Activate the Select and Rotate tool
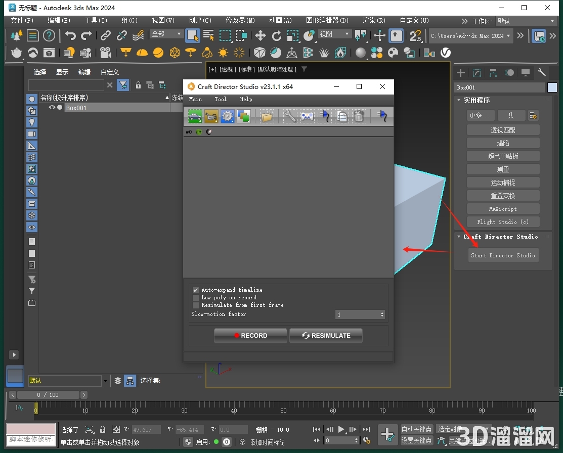The width and height of the screenshot is (563, 453). [x=277, y=35]
